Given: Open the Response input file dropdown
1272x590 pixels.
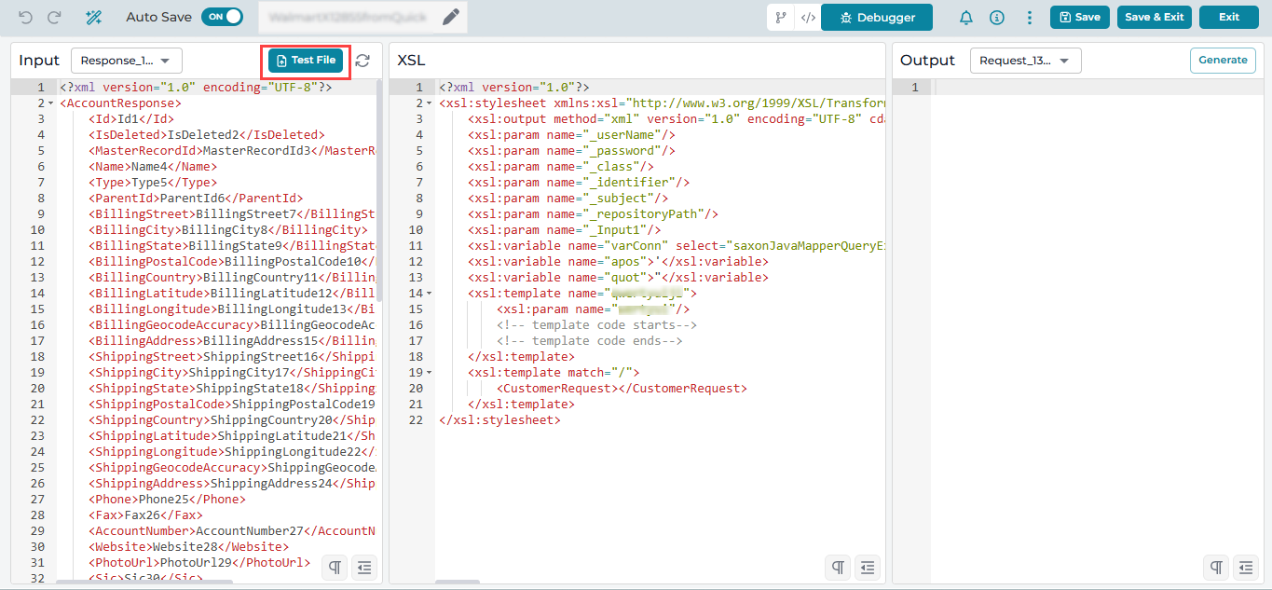Looking at the screenshot, I should pos(127,61).
